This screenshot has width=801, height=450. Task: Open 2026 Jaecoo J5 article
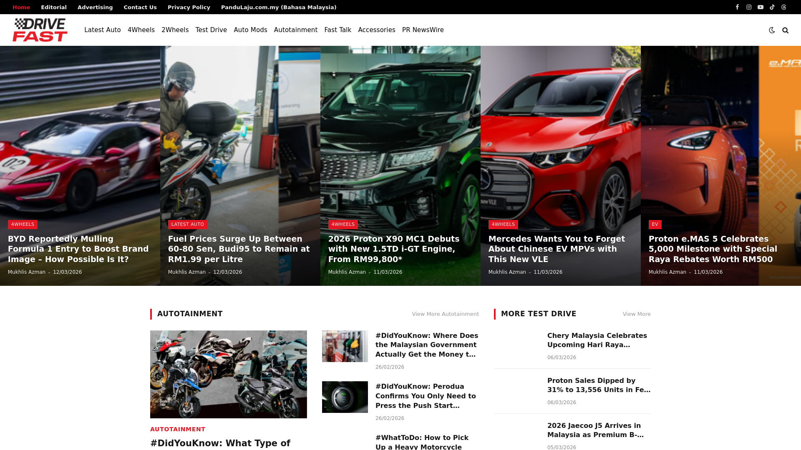(x=595, y=430)
